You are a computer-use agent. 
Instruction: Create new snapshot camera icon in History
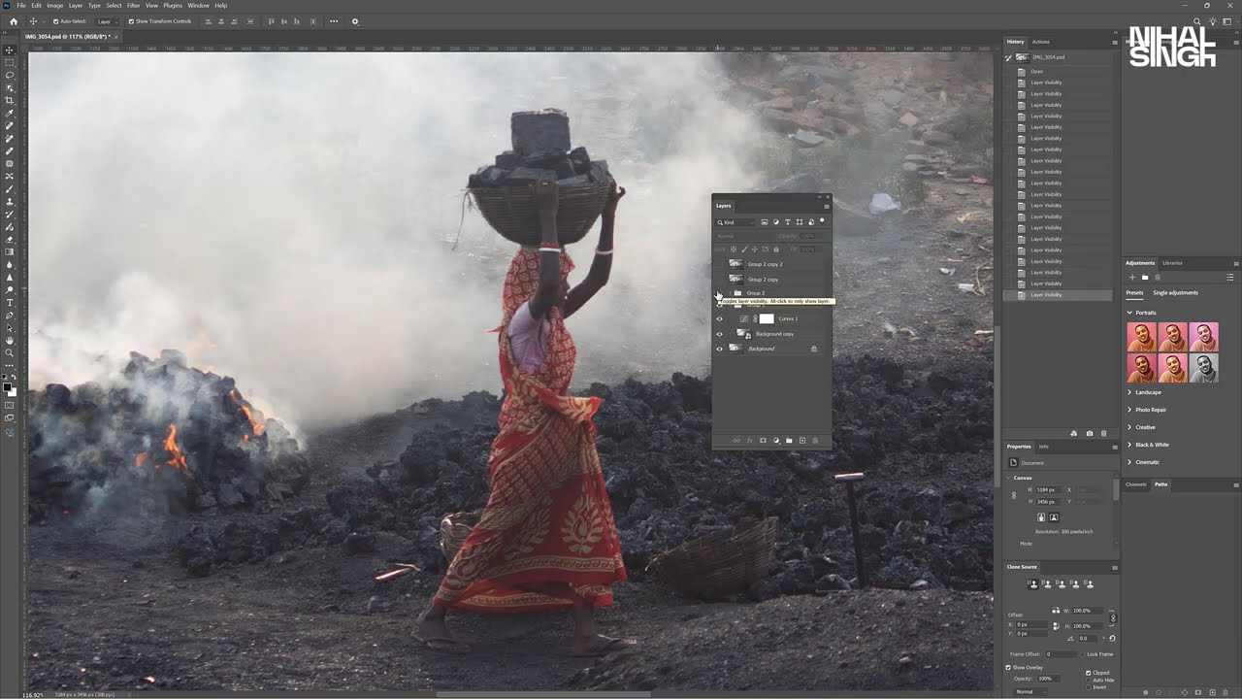point(1090,434)
